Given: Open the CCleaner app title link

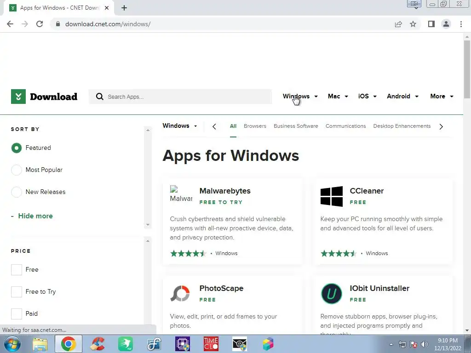Looking at the screenshot, I should point(367,191).
